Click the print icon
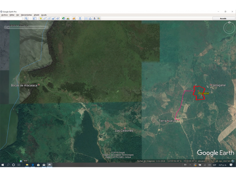Image resolution: width=236 pixels, height=177 pixels. pos(90,18)
